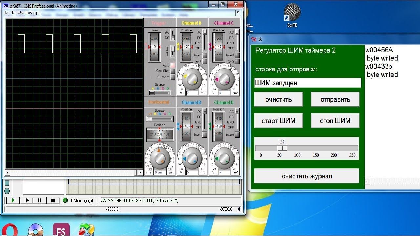Click the 'очистить журнал' button
The height and width of the screenshot is (236, 420).
point(307,176)
